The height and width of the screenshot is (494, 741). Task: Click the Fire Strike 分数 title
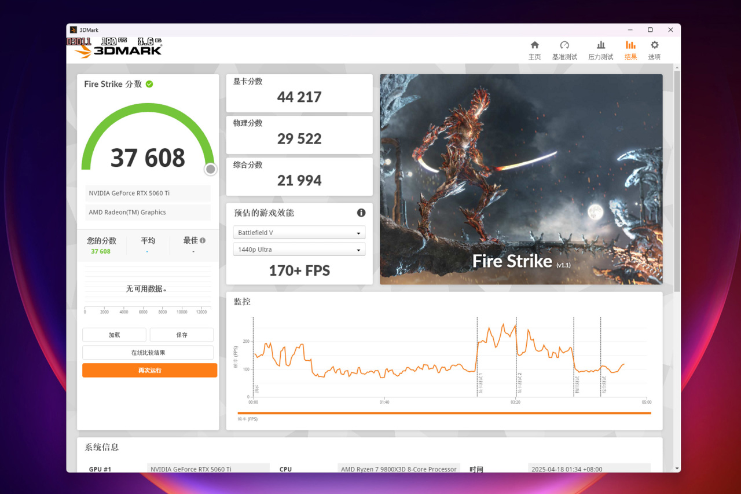(x=113, y=84)
